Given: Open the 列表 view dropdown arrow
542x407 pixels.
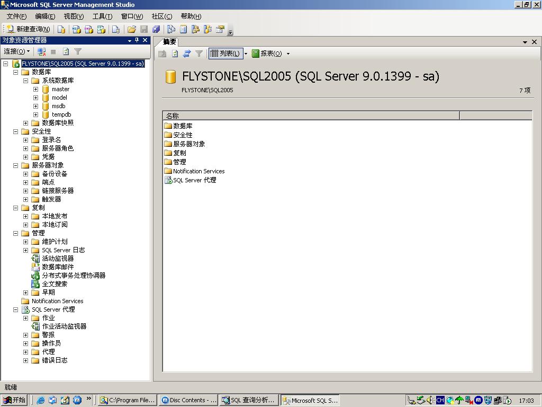Looking at the screenshot, I should click(x=246, y=54).
